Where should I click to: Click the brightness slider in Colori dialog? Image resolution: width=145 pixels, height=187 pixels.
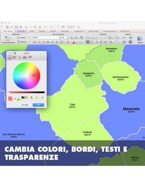[x=26, y=92]
